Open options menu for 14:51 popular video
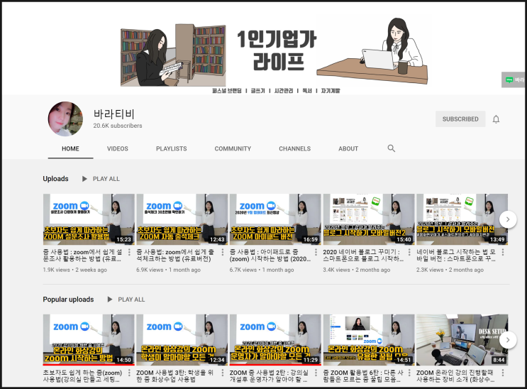 pyautogui.click(x=409, y=373)
